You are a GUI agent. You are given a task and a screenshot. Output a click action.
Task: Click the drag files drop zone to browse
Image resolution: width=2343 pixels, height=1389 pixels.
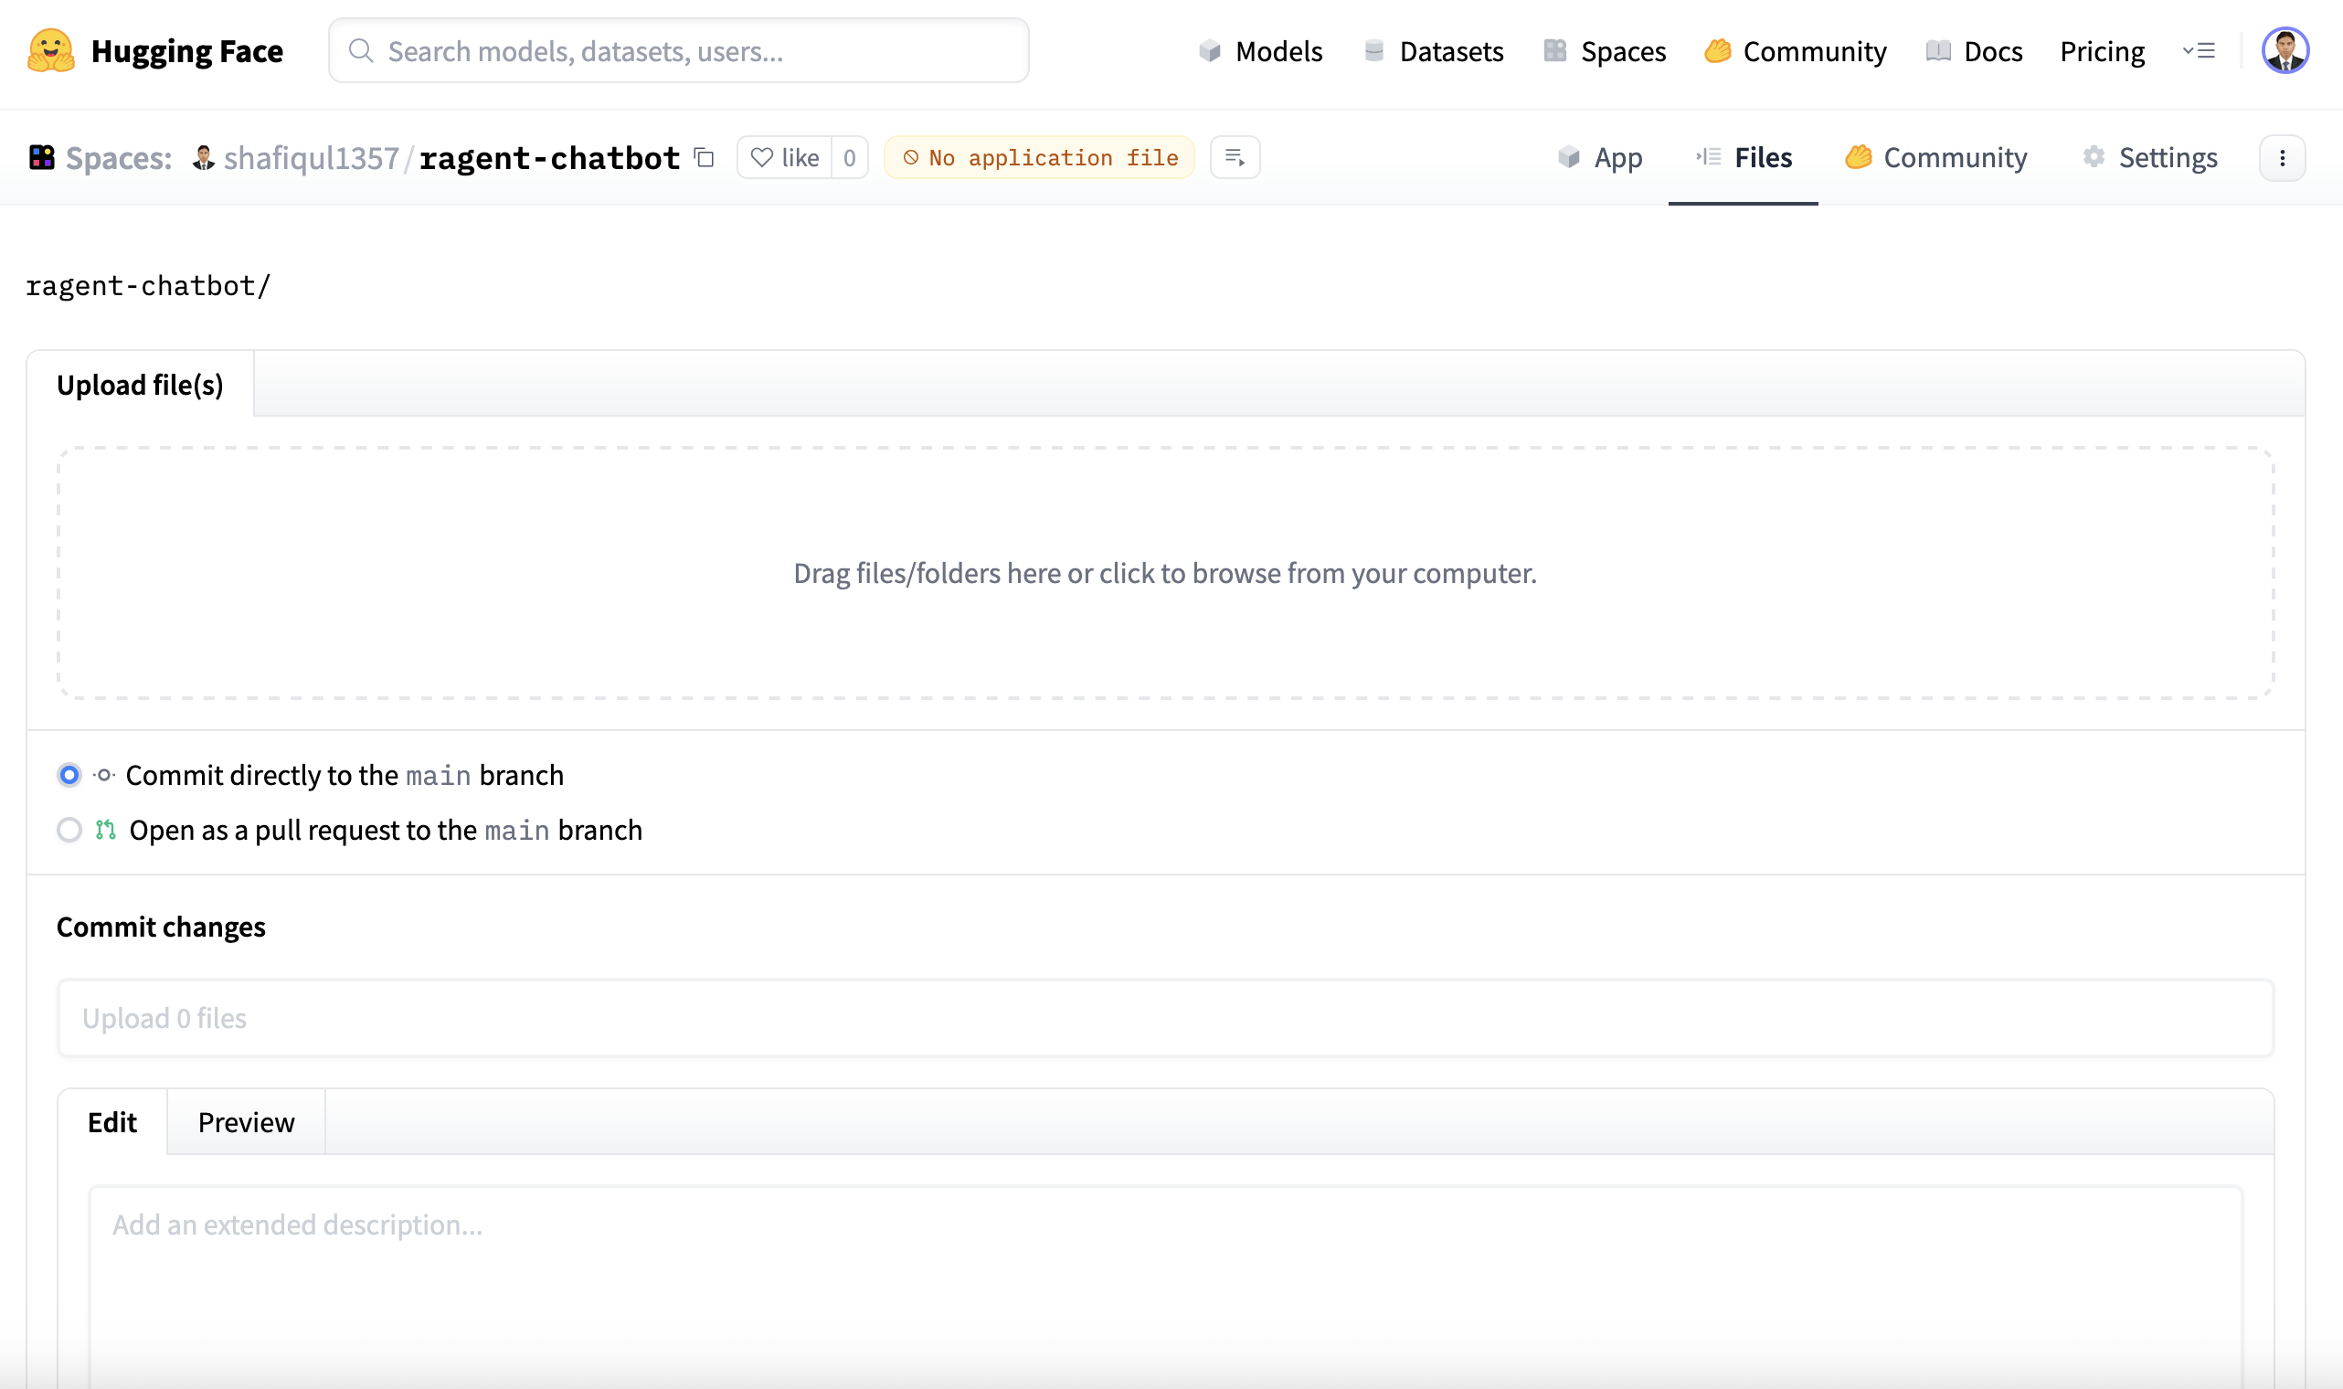tap(1166, 573)
